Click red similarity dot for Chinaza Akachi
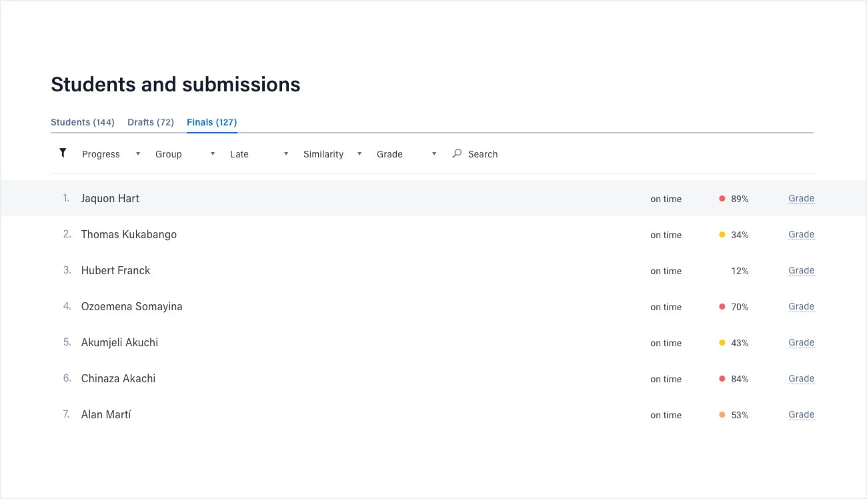Image resolution: width=867 pixels, height=499 pixels. (722, 379)
